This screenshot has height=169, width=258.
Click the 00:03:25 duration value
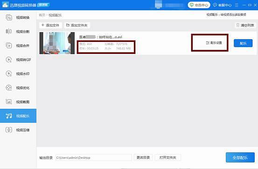coord(93,48)
